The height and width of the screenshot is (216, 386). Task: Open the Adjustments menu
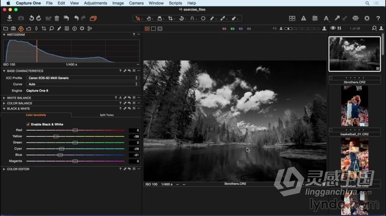click(x=95, y=3)
